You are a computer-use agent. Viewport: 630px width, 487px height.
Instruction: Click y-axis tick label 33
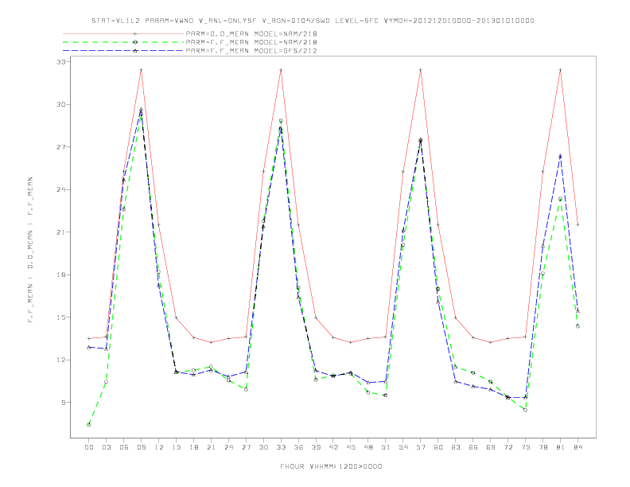pyautogui.click(x=60, y=62)
